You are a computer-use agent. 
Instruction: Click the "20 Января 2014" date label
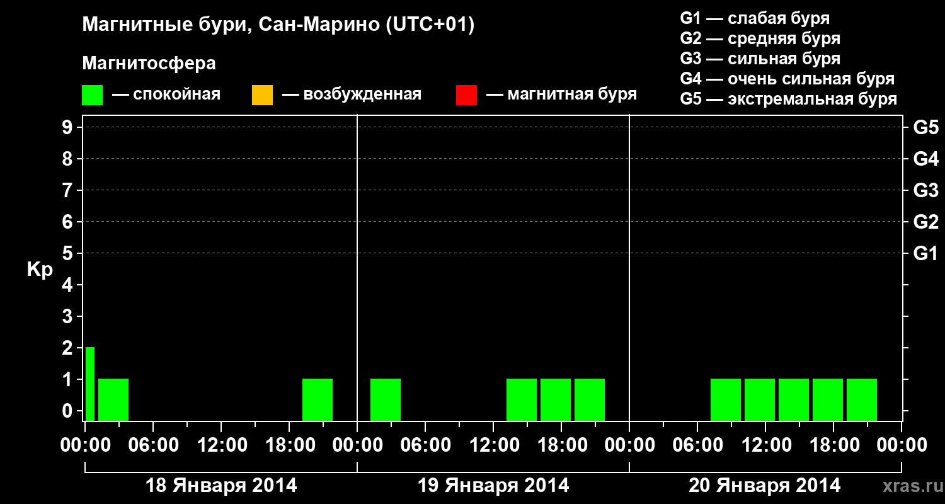(765, 485)
